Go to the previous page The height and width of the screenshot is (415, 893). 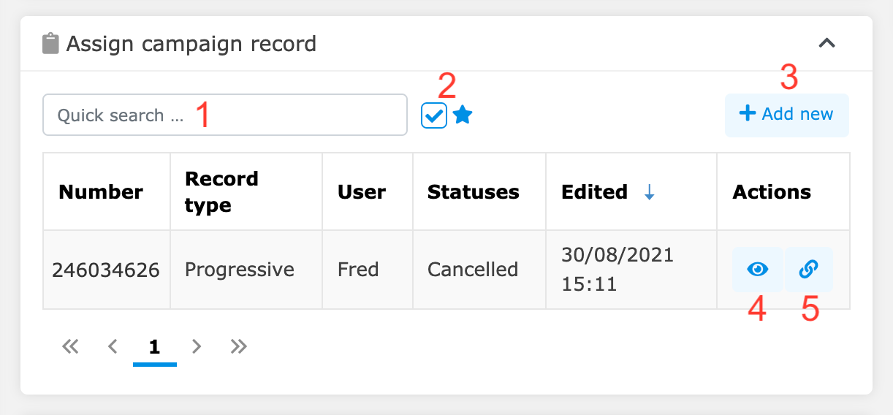pos(113,346)
